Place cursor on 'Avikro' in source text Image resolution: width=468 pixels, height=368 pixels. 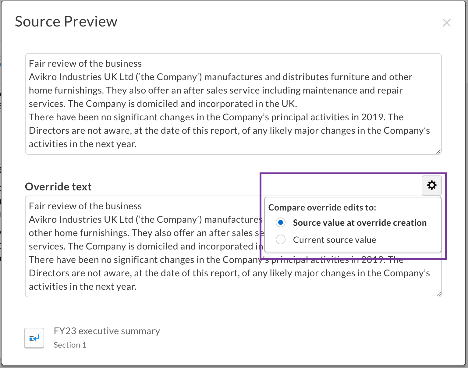(43, 77)
